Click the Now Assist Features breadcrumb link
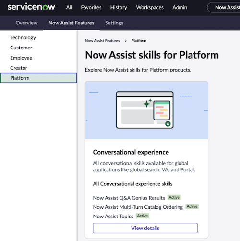 [x=102, y=41]
